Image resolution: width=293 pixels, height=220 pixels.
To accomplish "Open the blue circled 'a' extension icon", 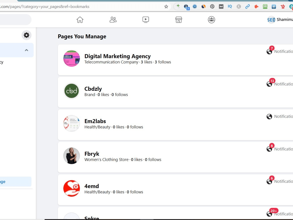I will coord(195,6).
